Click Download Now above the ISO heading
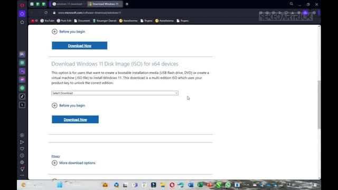Viewport: 338px width, 190px height. click(80, 46)
